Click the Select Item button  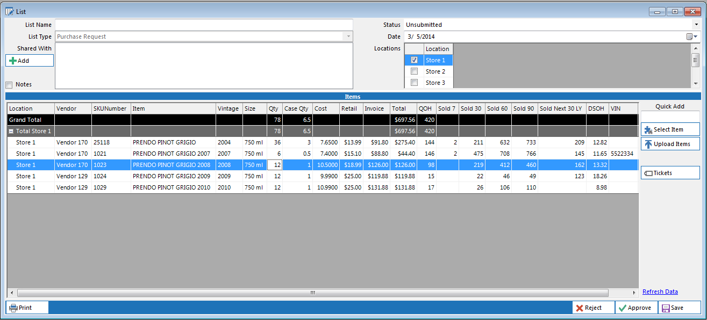coord(670,129)
